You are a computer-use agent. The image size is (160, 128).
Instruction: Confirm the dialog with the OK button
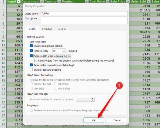click(94, 120)
